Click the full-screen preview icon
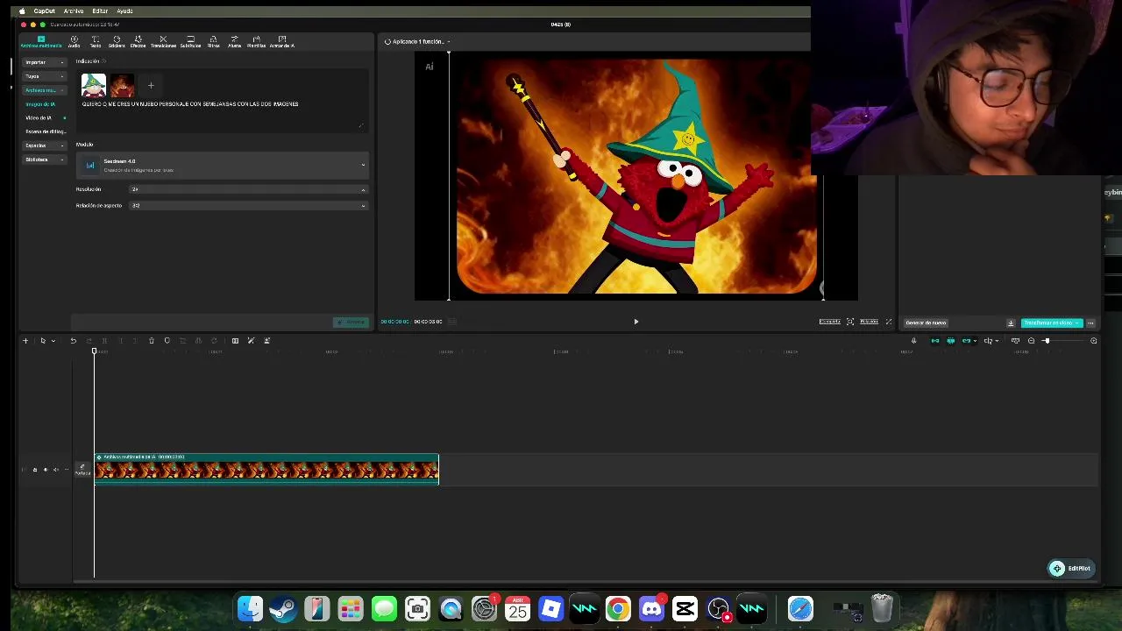The image size is (1122, 631). [889, 322]
